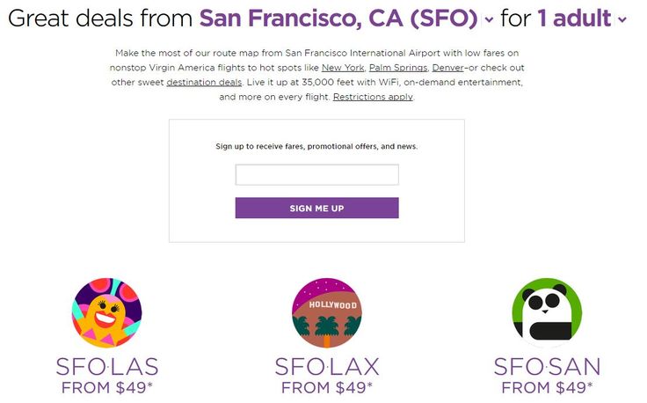Open the SFO·SAN deal heading
647x403 pixels.
click(x=547, y=367)
